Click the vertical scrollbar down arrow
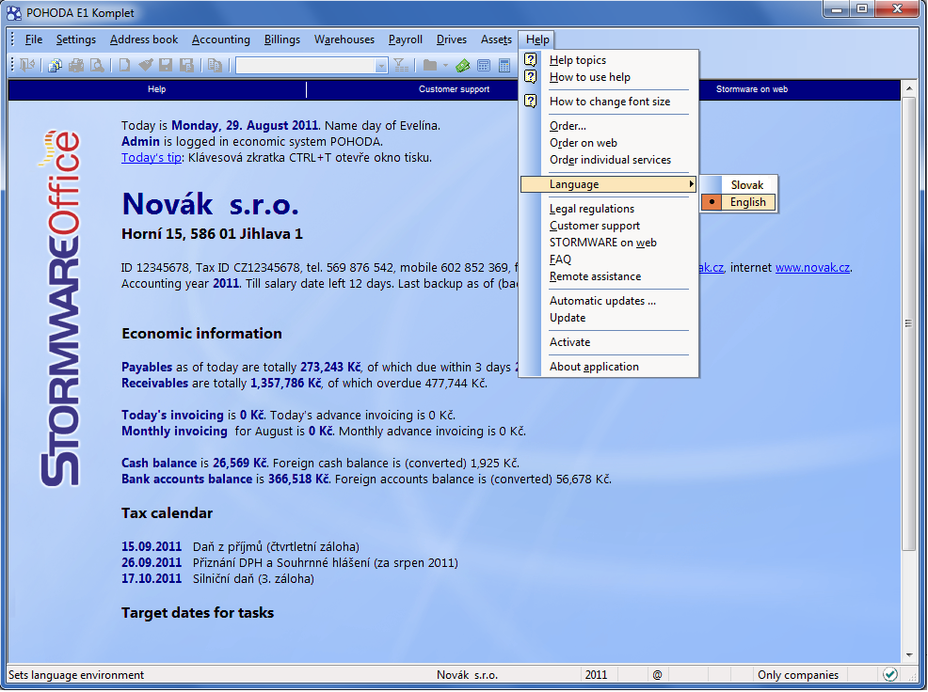Screen dimensions: 928x692 pyautogui.click(x=908, y=655)
